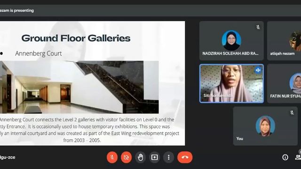301x169 pixels.
Task: Leave the call with the red hang-up button
Action: point(185,157)
